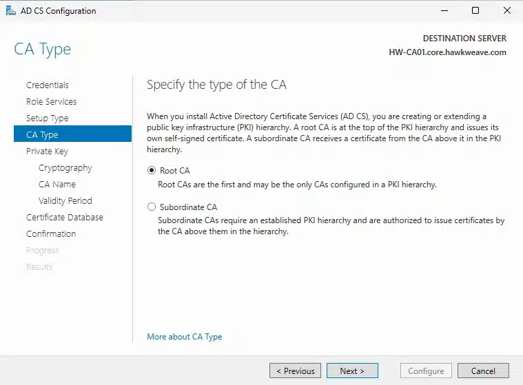Close the AD CS Configuration wizard
The height and width of the screenshot is (385, 523).
(x=507, y=11)
